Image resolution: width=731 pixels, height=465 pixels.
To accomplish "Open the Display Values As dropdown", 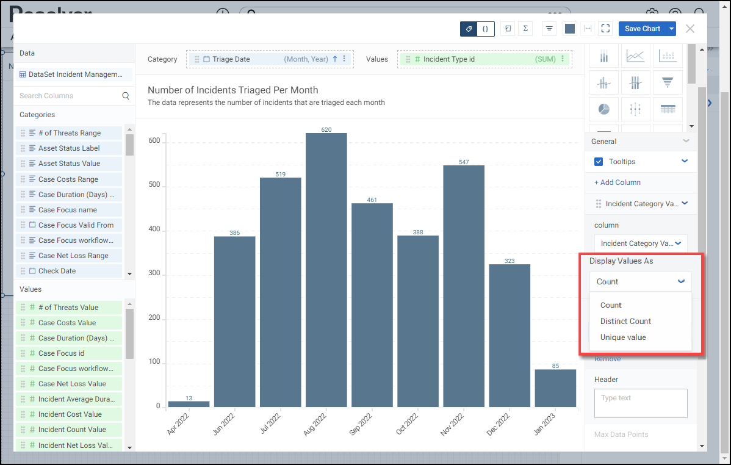I will click(x=640, y=281).
